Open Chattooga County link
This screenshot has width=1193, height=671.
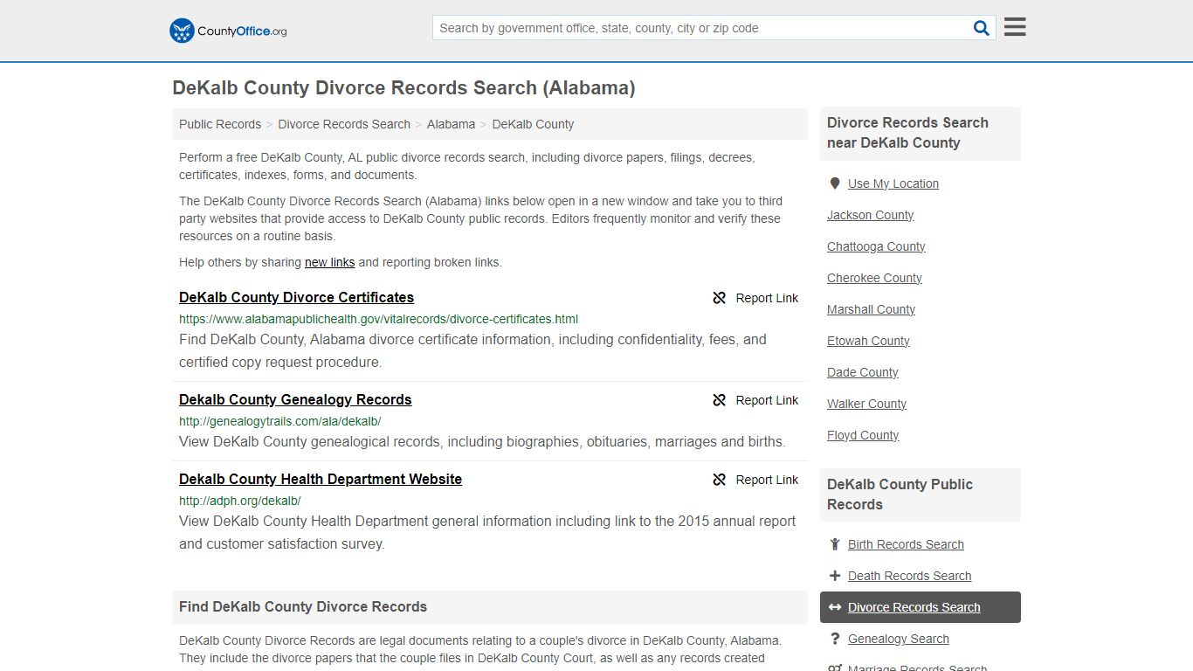point(876,246)
